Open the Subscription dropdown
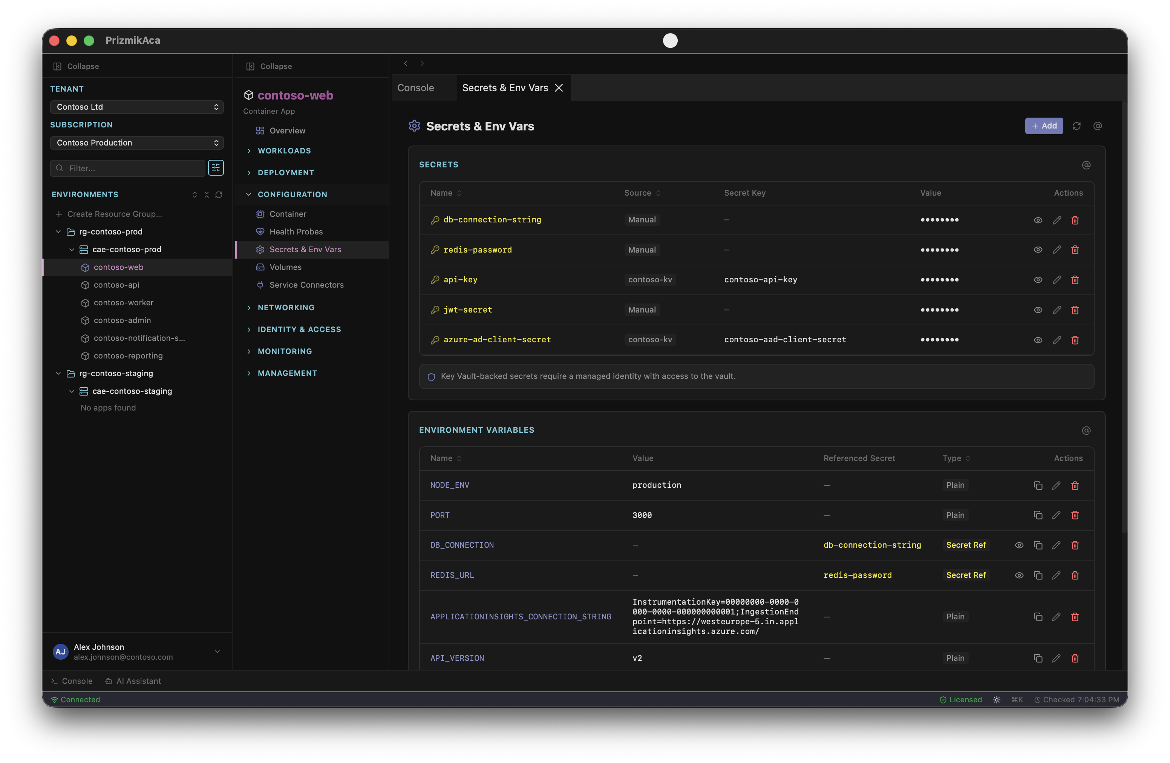Image resolution: width=1170 pixels, height=763 pixels. 137,142
